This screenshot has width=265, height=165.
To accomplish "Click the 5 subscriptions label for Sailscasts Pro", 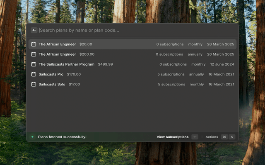I will coord(171,74).
